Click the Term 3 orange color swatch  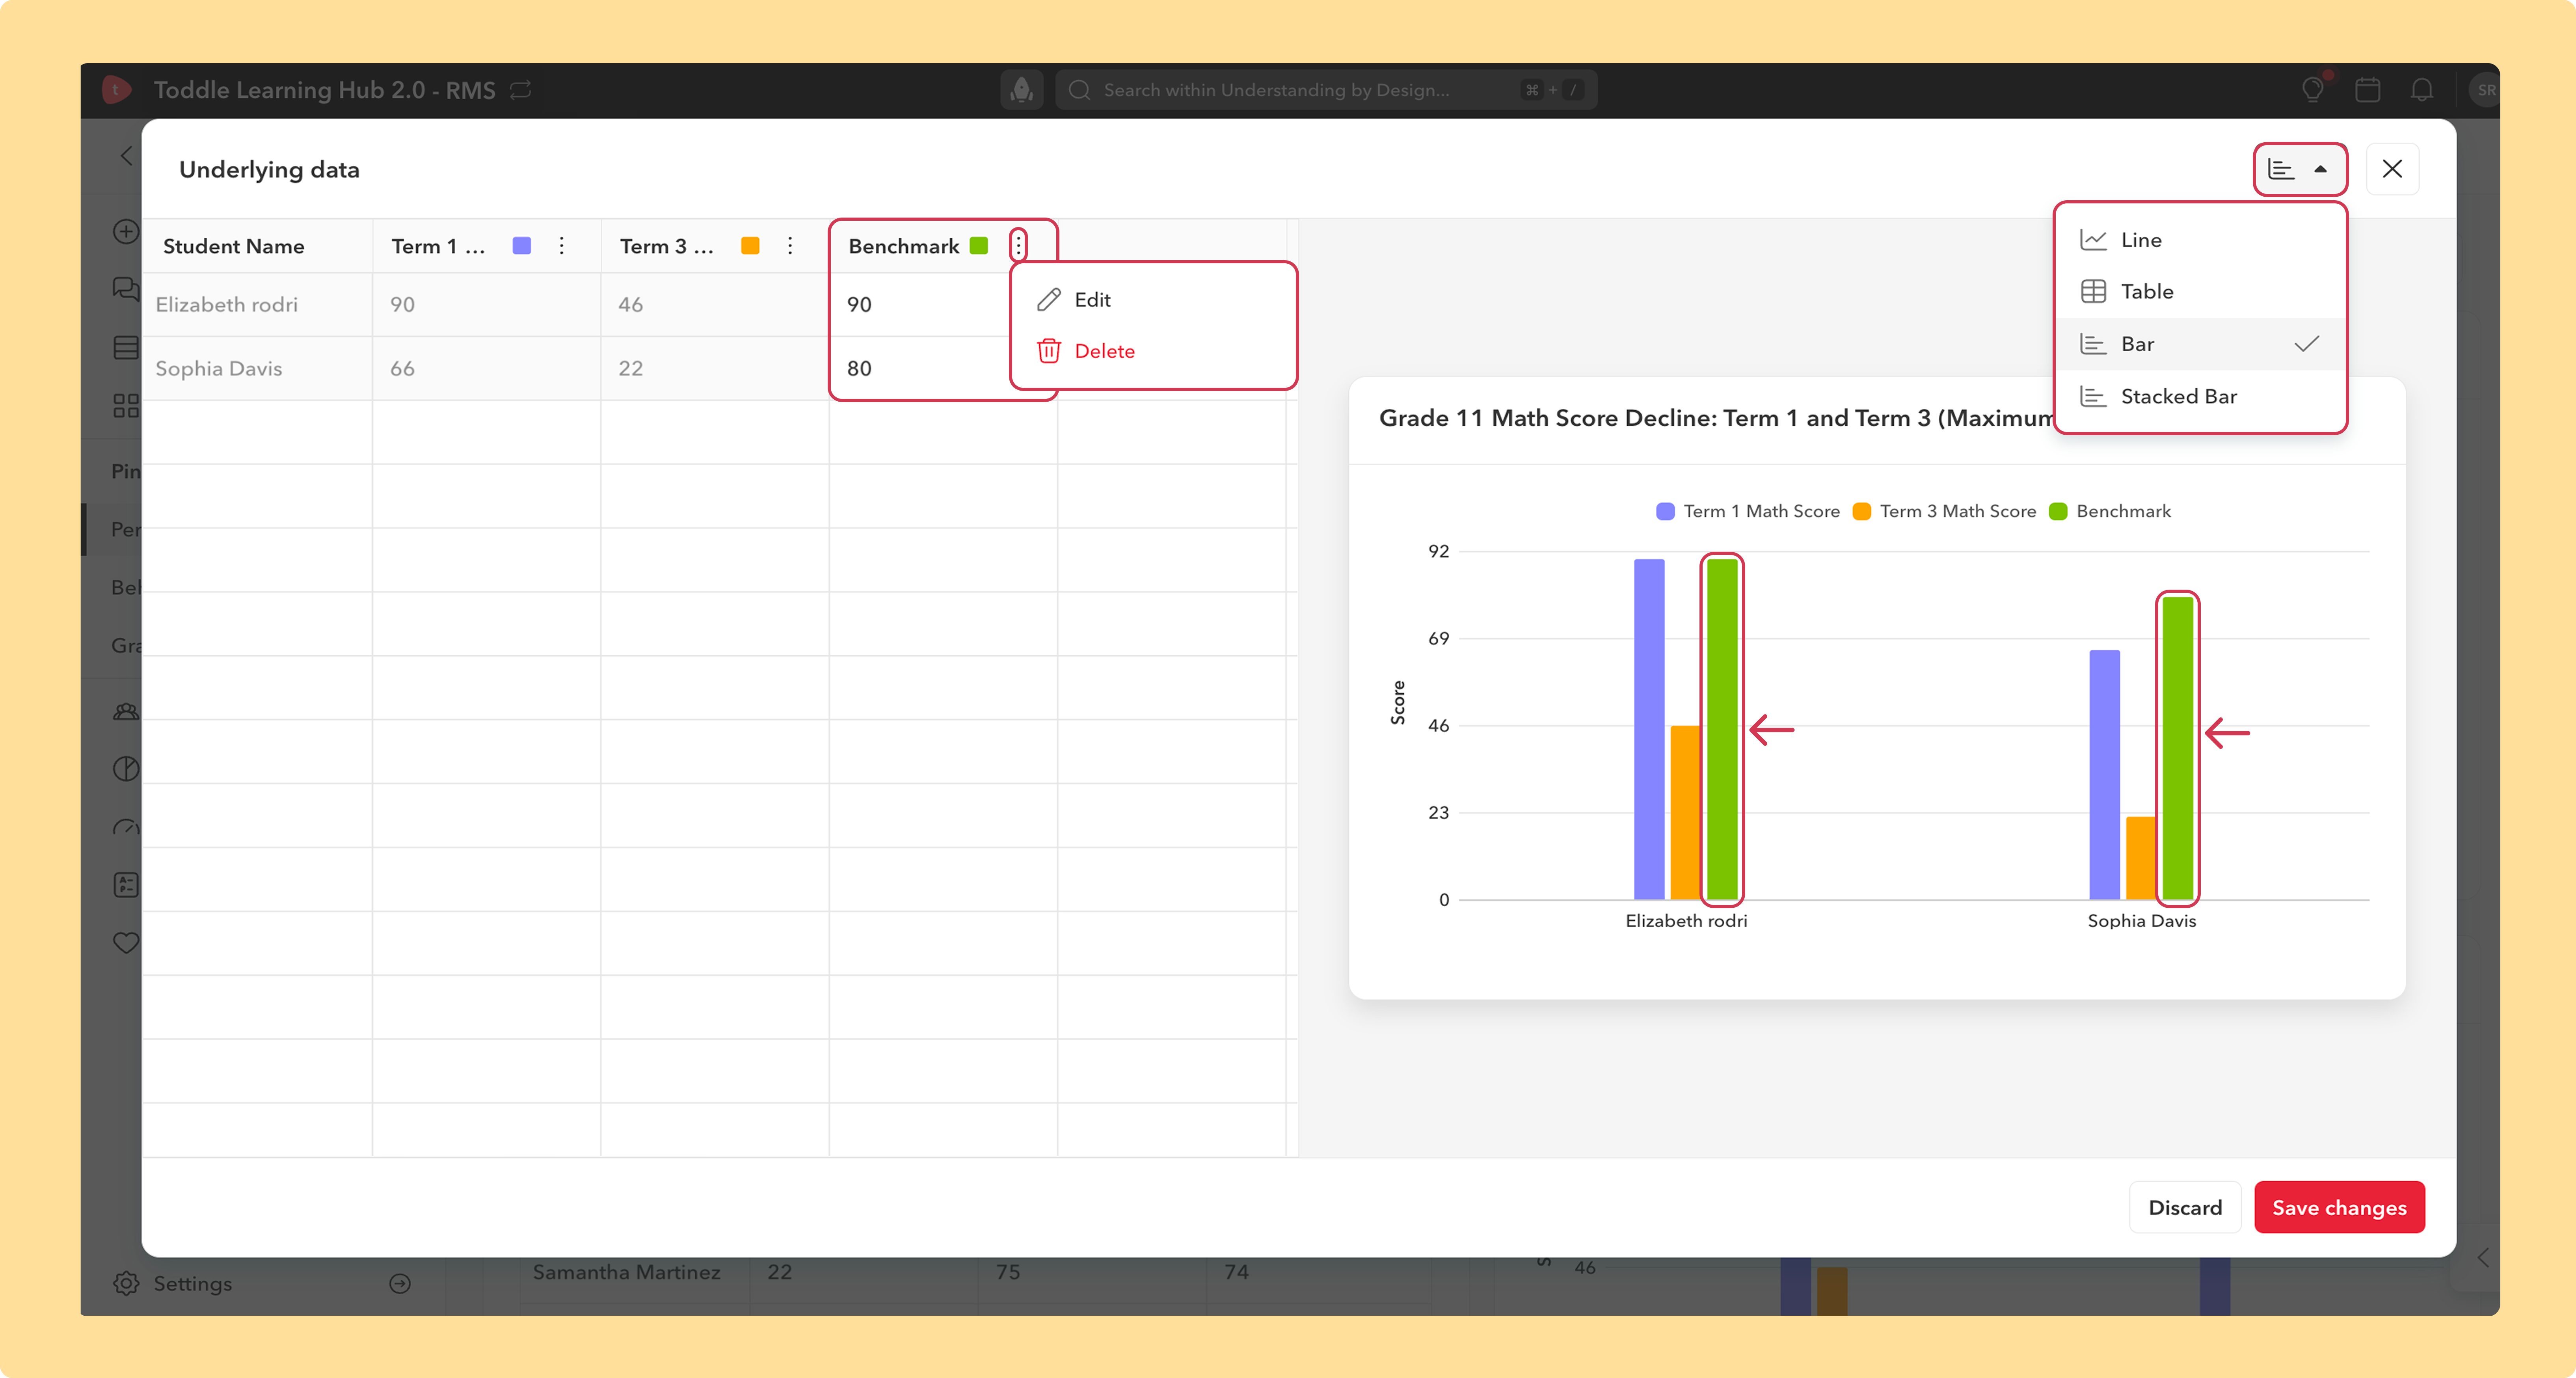click(x=750, y=245)
